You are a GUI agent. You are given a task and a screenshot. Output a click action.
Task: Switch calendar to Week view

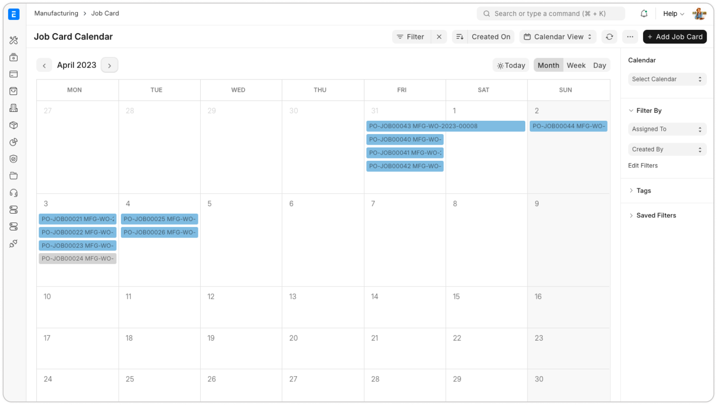click(x=576, y=65)
